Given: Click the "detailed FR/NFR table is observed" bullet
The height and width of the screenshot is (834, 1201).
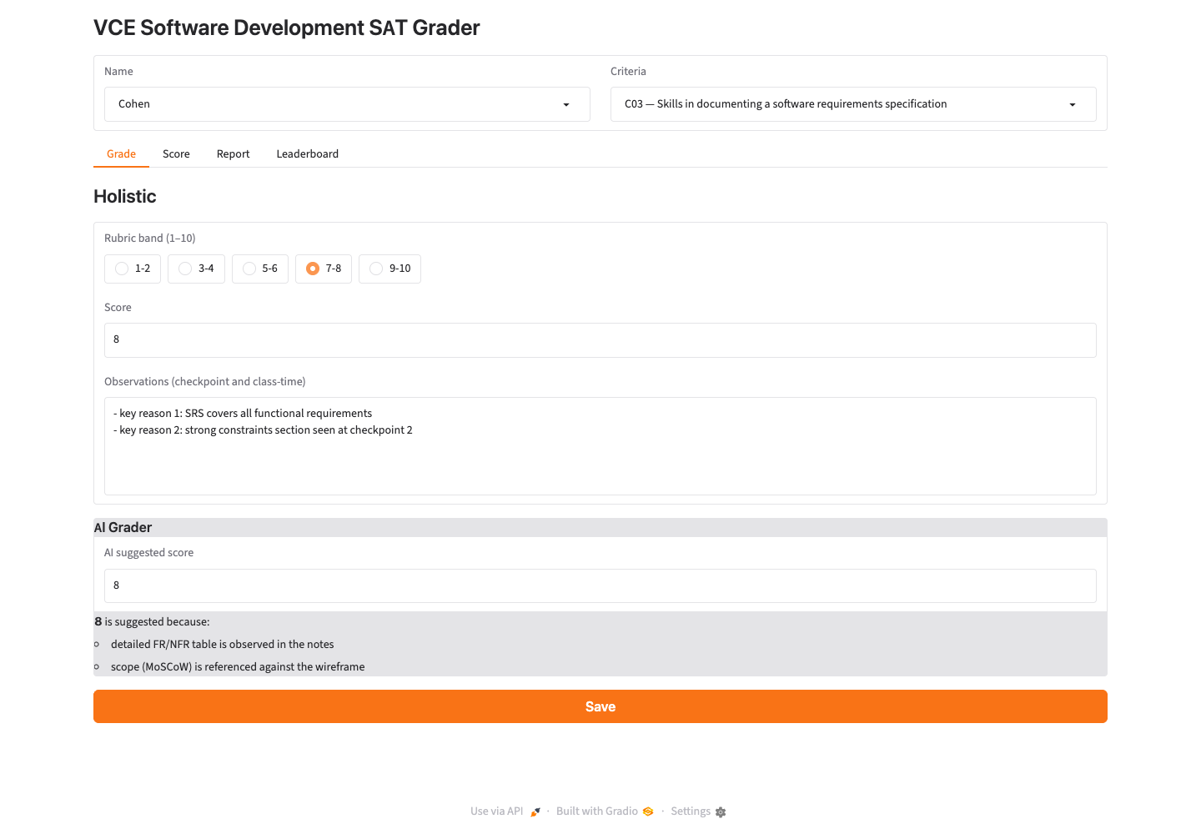Looking at the screenshot, I should 222,645.
